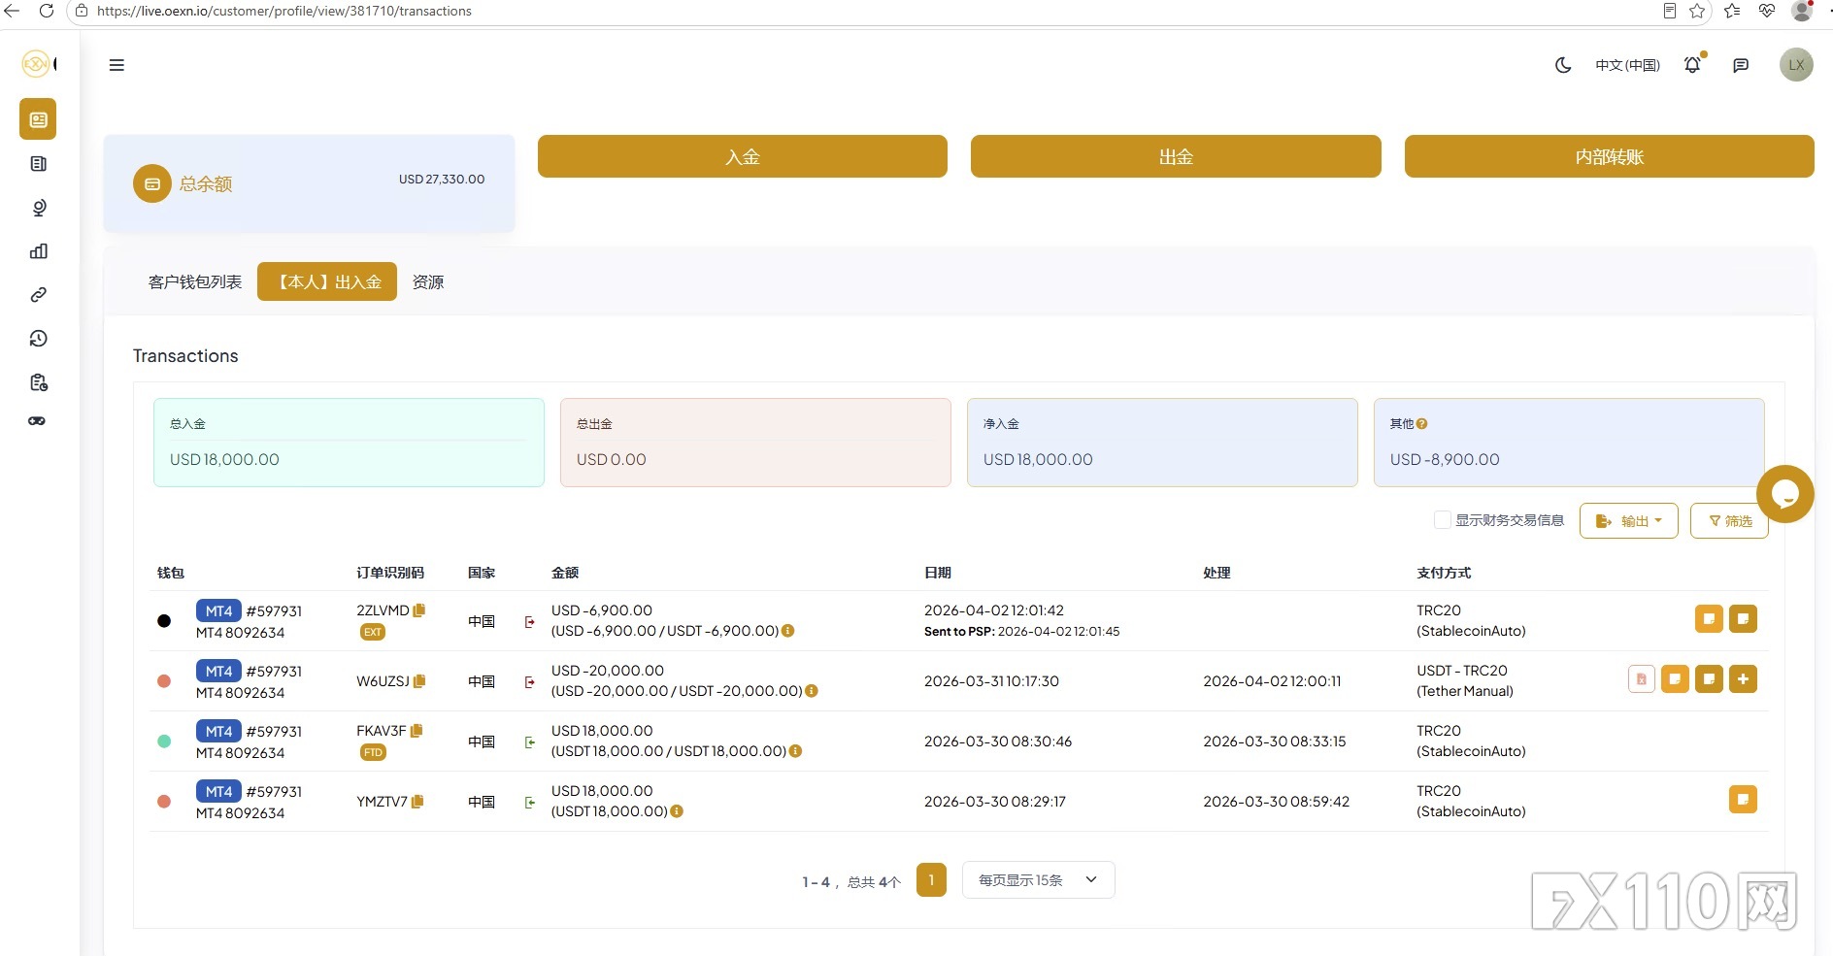Click MT4 #597931 wallet in 2ZLVMD row
Screen dimensions: 1833x956
tap(250, 611)
